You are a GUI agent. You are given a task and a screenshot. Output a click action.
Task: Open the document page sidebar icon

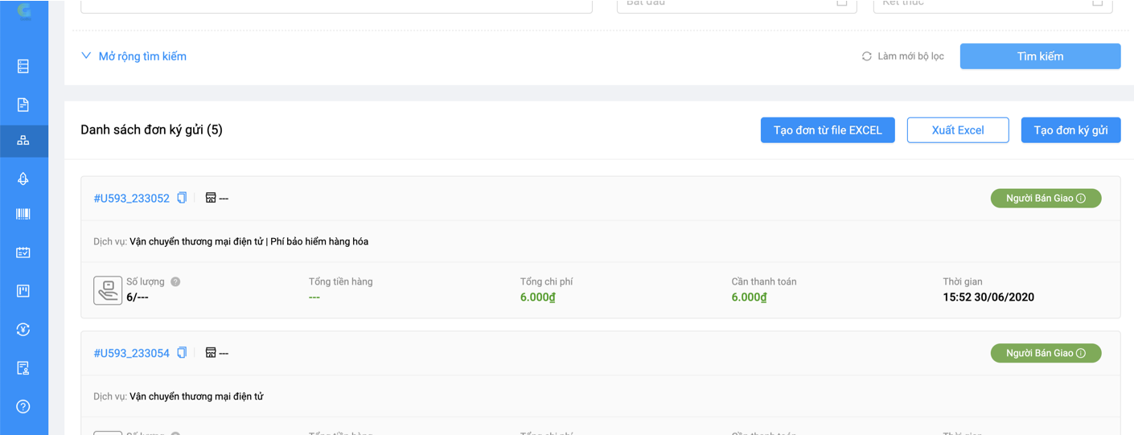tap(23, 105)
